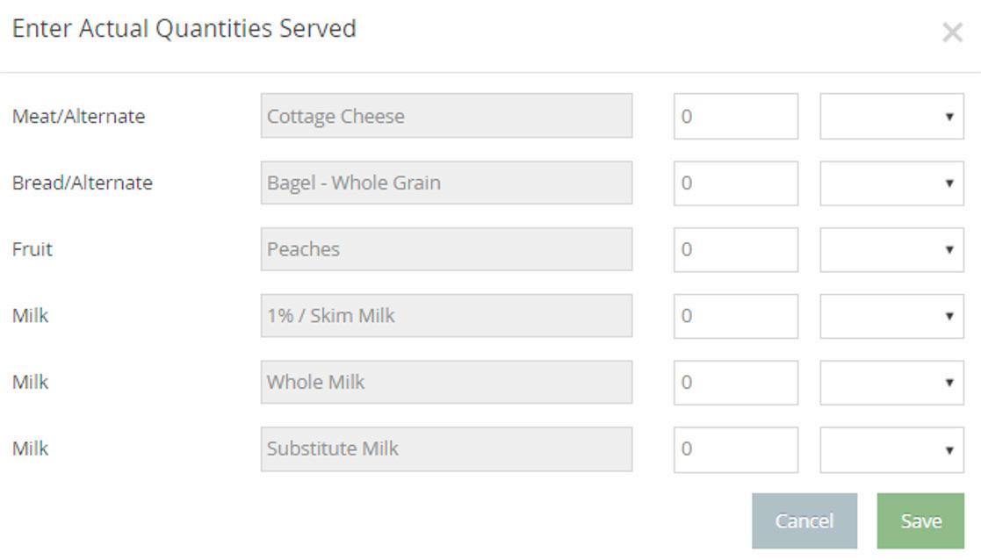The image size is (981, 560).
Task: Click the quantity field for Cottage Cheese
Action: (735, 116)
